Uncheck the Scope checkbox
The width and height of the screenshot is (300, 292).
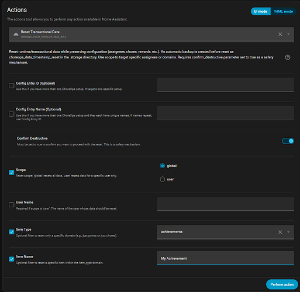[12, 172]
